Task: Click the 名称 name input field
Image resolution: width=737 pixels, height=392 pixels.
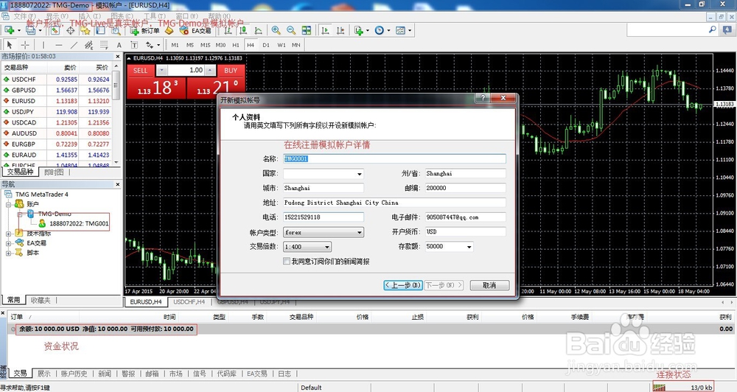Action: click(394, 159)
